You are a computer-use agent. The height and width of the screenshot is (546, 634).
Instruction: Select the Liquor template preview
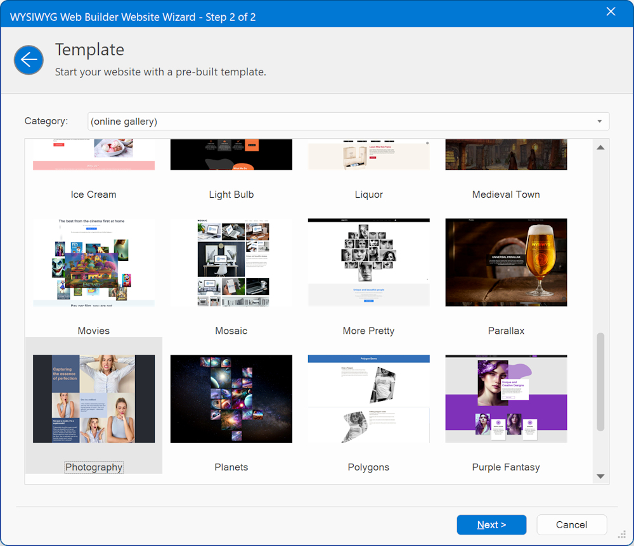pos(368,155)
